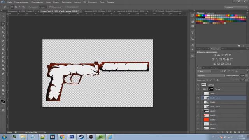The height and width of the screenshot is (140, 249).
Task: Open the layer blend mode dropdown
Action: click(x=211, y=76)
